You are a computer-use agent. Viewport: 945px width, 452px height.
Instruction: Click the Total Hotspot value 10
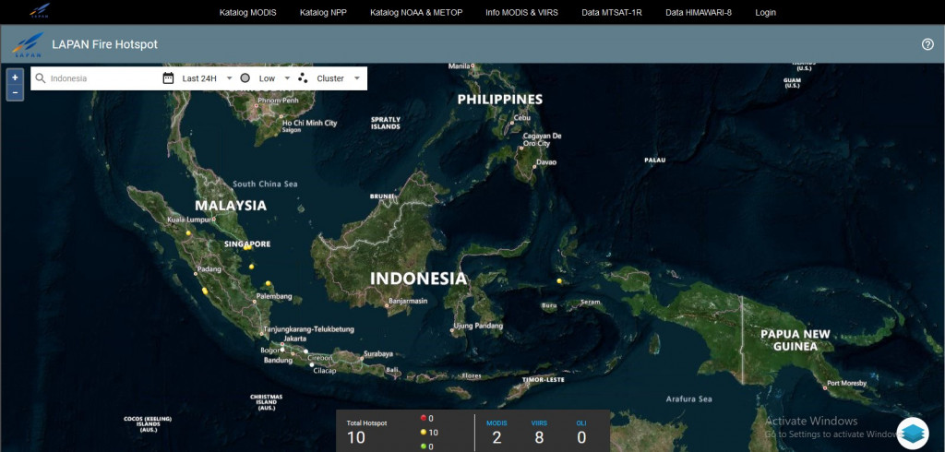pyautogui.click(x=356, y=438)
